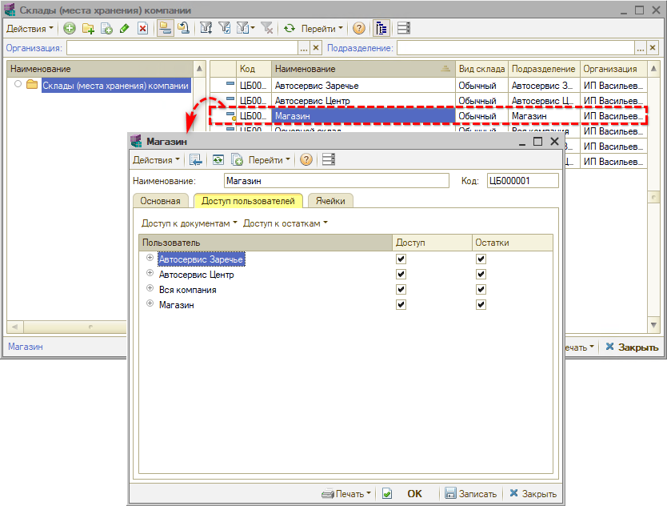Toggle Остатки checkbox for Вся компания

[x=481, y=290]
